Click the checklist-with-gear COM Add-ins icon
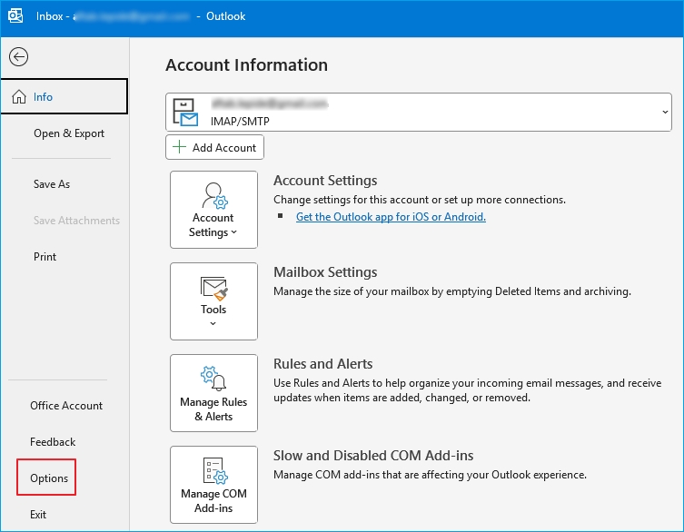Screen dimensions: 684x532 215,470
